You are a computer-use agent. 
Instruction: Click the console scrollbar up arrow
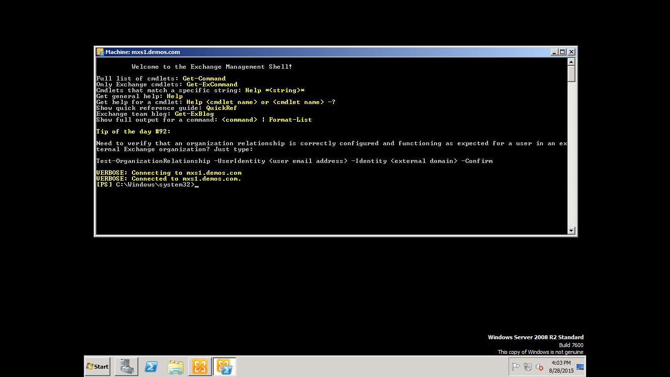(x=571, y=61)
